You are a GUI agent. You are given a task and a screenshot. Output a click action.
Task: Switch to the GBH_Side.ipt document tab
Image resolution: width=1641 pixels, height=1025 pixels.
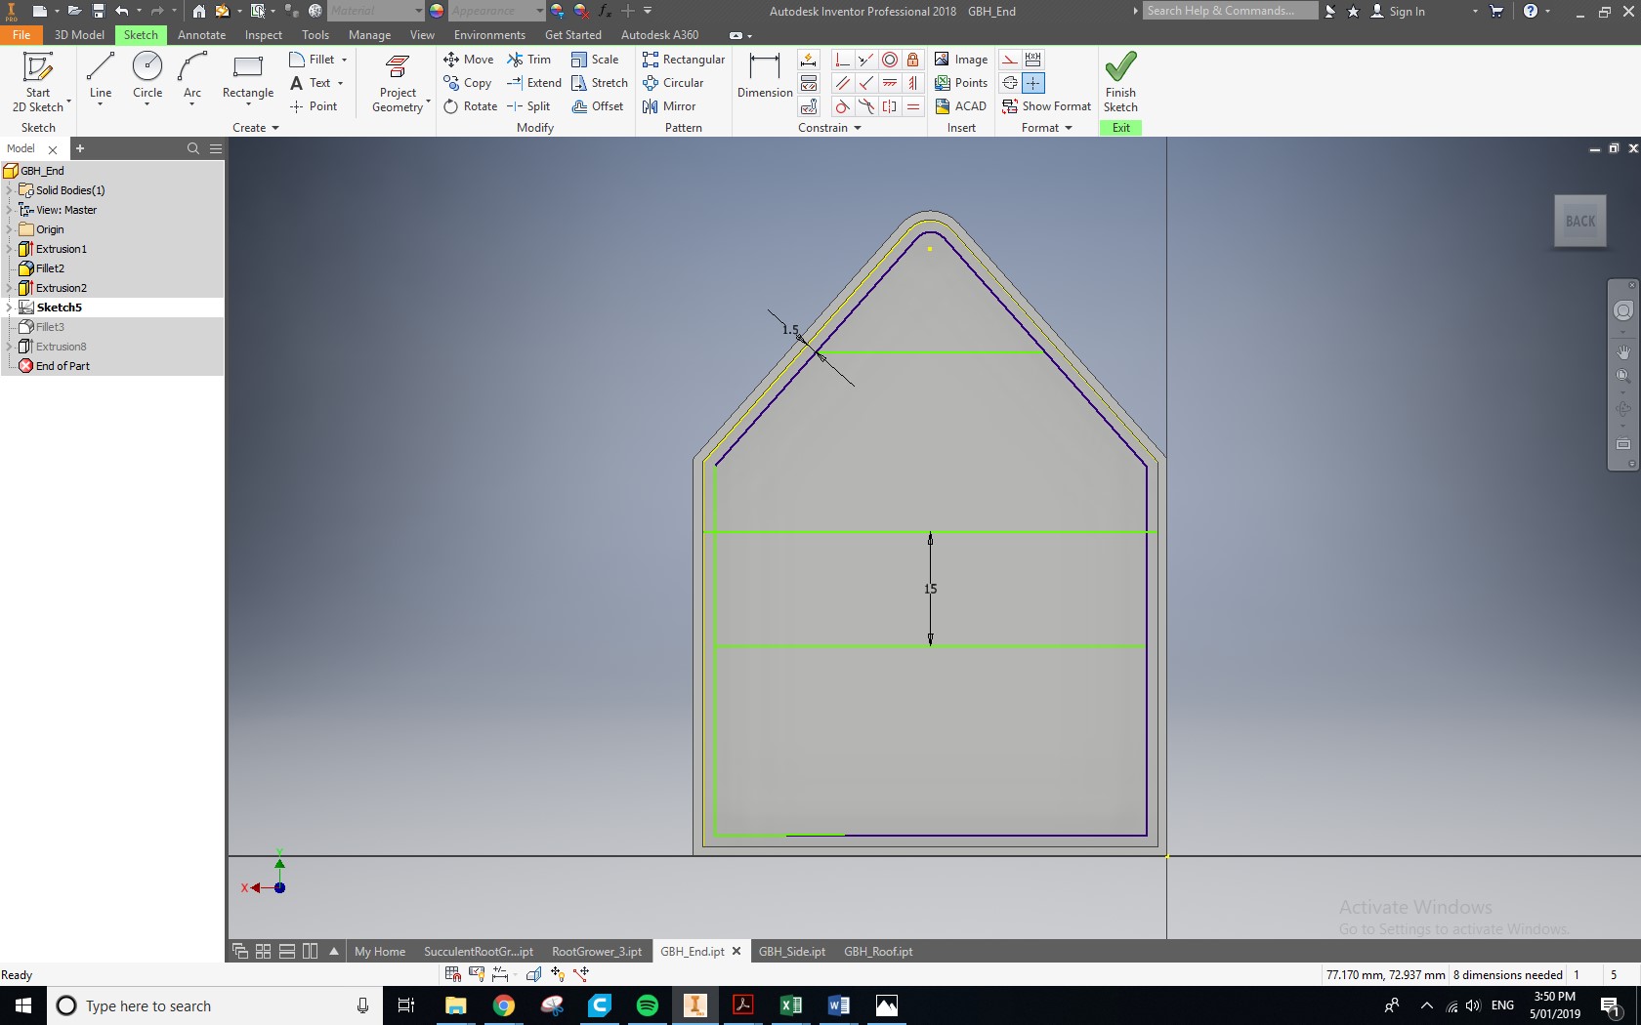tap(791, 951)
